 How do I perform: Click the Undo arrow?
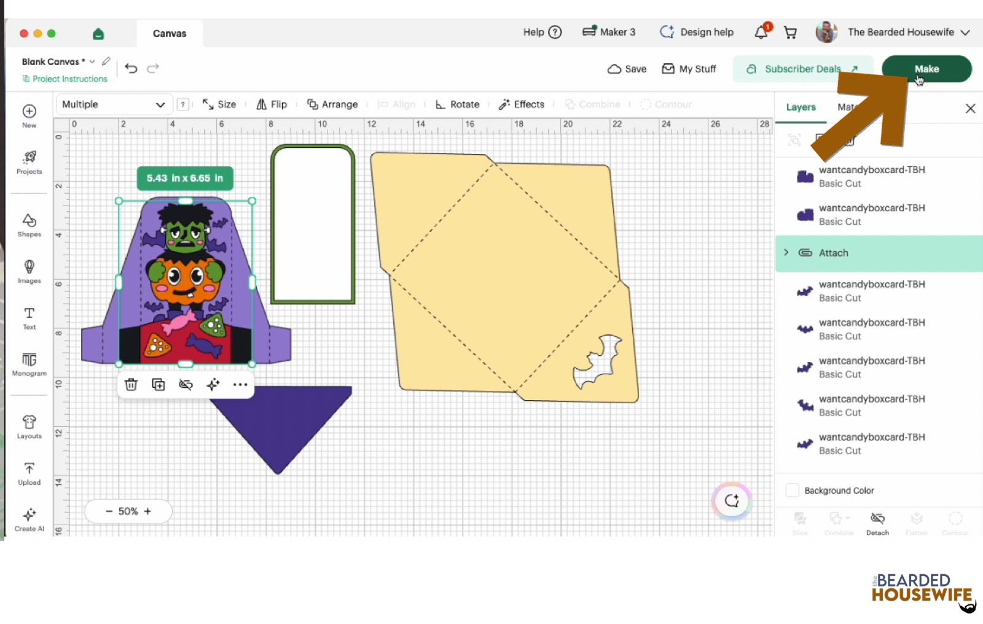tap(131, 68)
